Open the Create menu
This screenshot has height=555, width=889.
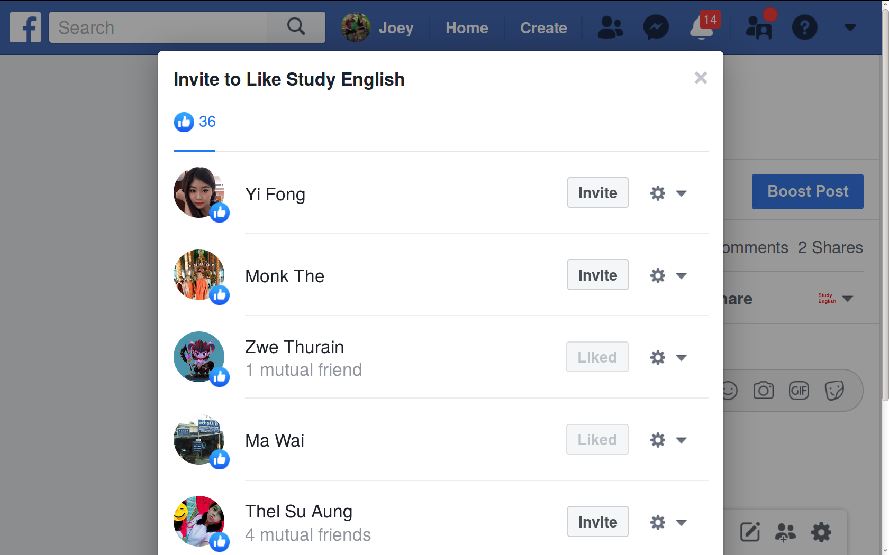click(x=543, y=27)
